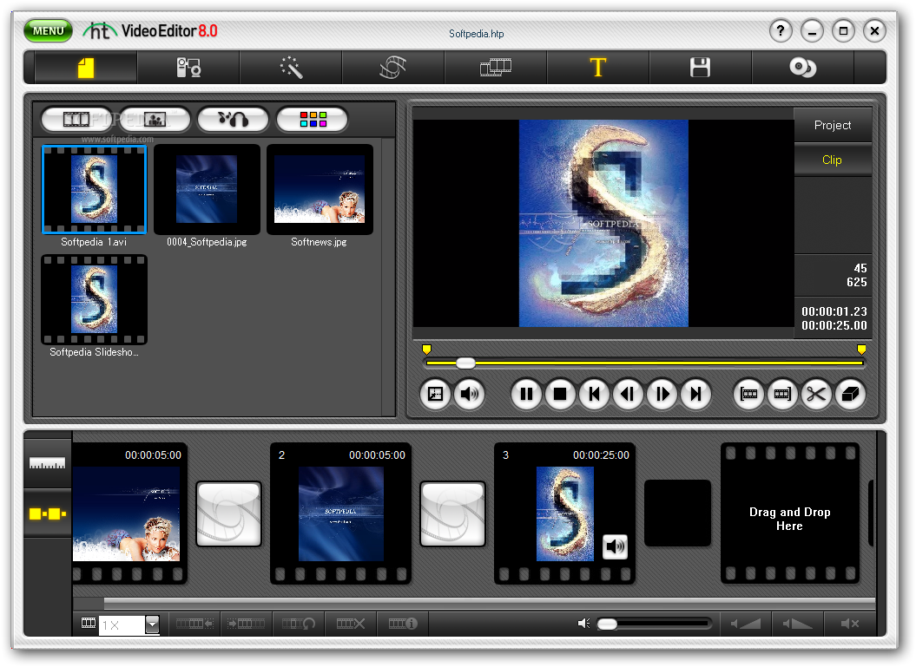Step one frame forward
The width and height of the screenshot is (916, 667).
coord(662,395)
